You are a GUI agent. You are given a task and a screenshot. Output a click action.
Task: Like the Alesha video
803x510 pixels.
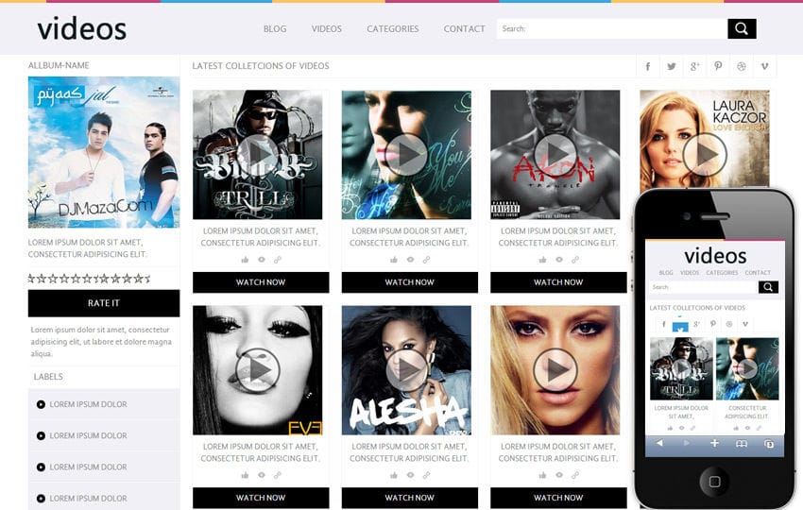(x=394, y=475)
